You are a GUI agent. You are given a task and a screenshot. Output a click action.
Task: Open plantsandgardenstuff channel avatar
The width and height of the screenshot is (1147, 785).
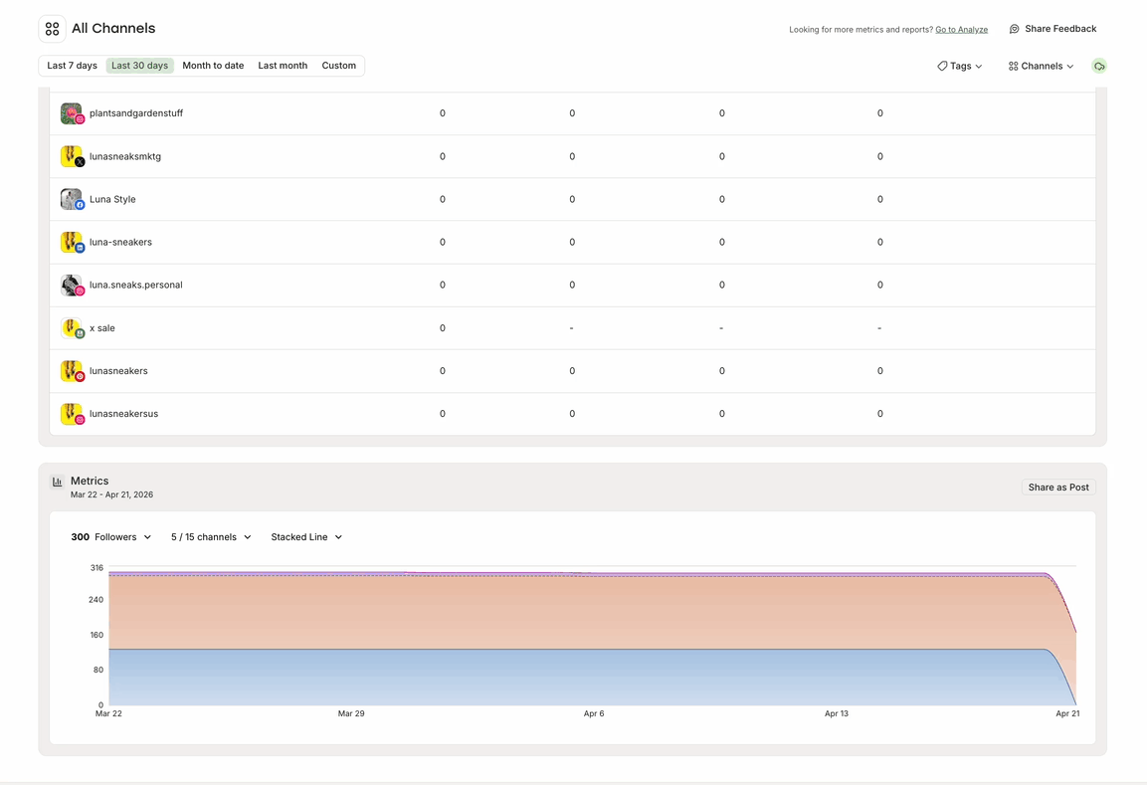tap(72, 113)
